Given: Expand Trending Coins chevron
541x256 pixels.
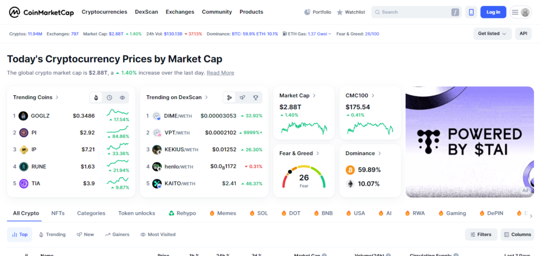Looking at the screenshot, I should pos(57,97).
